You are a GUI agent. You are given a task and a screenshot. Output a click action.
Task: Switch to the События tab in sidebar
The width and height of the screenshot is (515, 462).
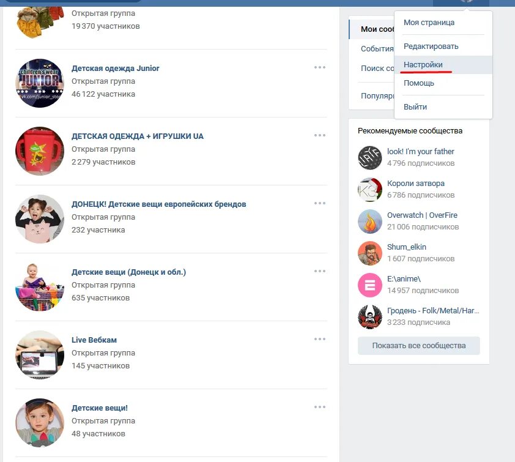(377, 48)
